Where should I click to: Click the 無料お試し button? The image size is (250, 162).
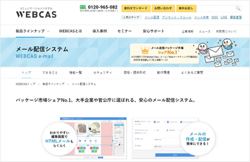click(x=186, y=8)
